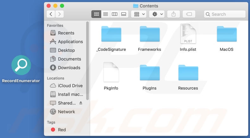Switch to column view

(x=115, y=14)
